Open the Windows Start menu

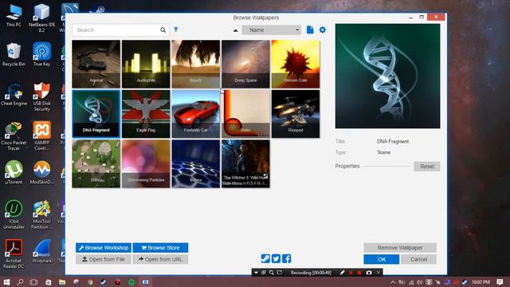pos(6,281)
